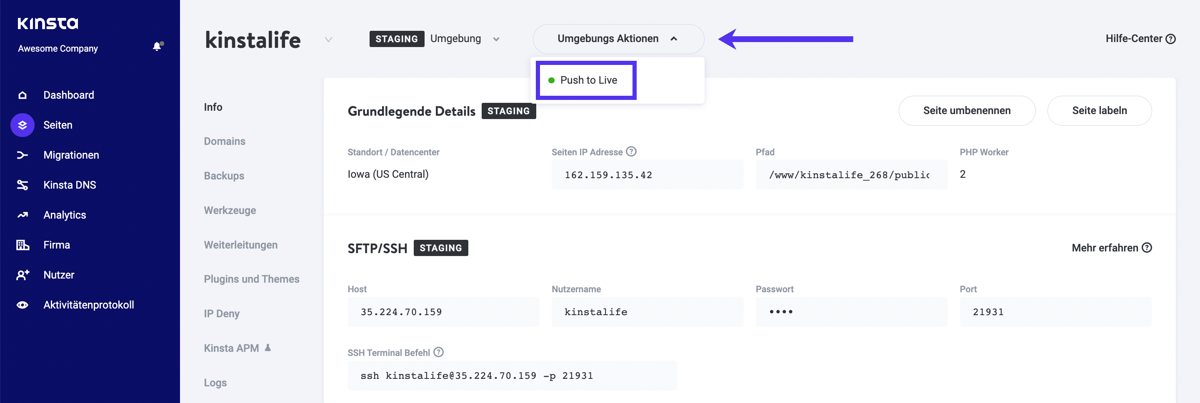Expand the kinstalife site selector
Image resolution: width=1200 pixels, height=403 pixels.
coord(328,40)
